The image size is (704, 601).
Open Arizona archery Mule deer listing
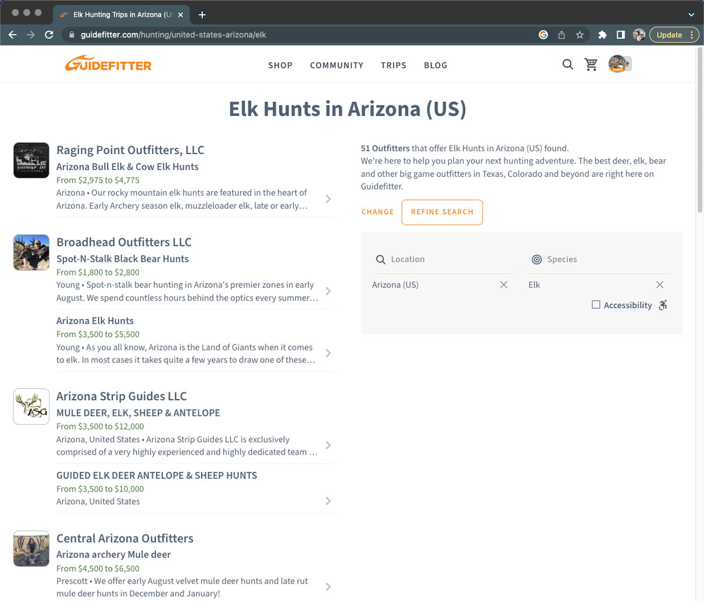click(x=114, y=554)
